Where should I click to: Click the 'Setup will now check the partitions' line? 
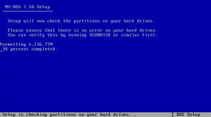[x=81, y=21]
